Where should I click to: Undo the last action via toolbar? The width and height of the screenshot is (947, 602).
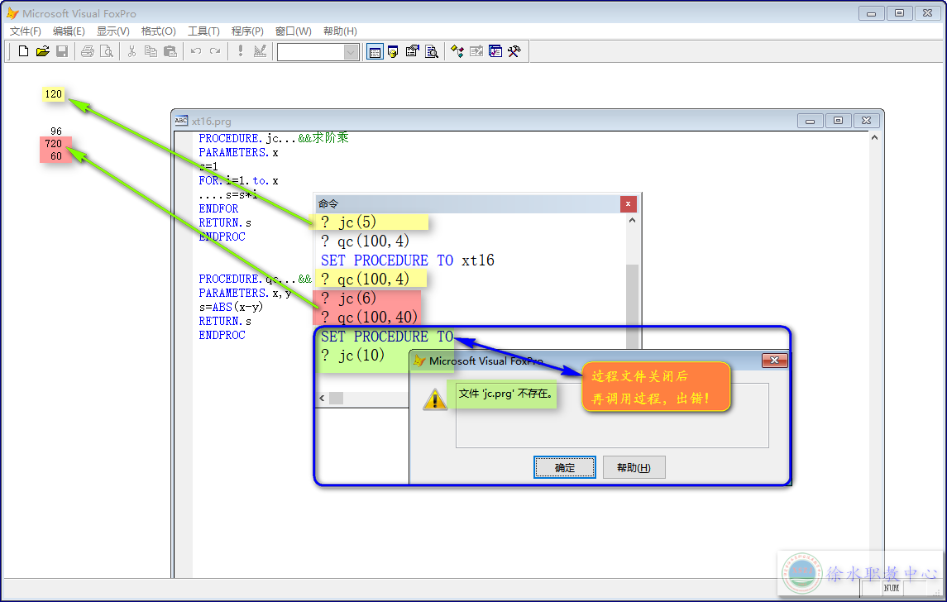pyautogui.click(x=196, y=51)
